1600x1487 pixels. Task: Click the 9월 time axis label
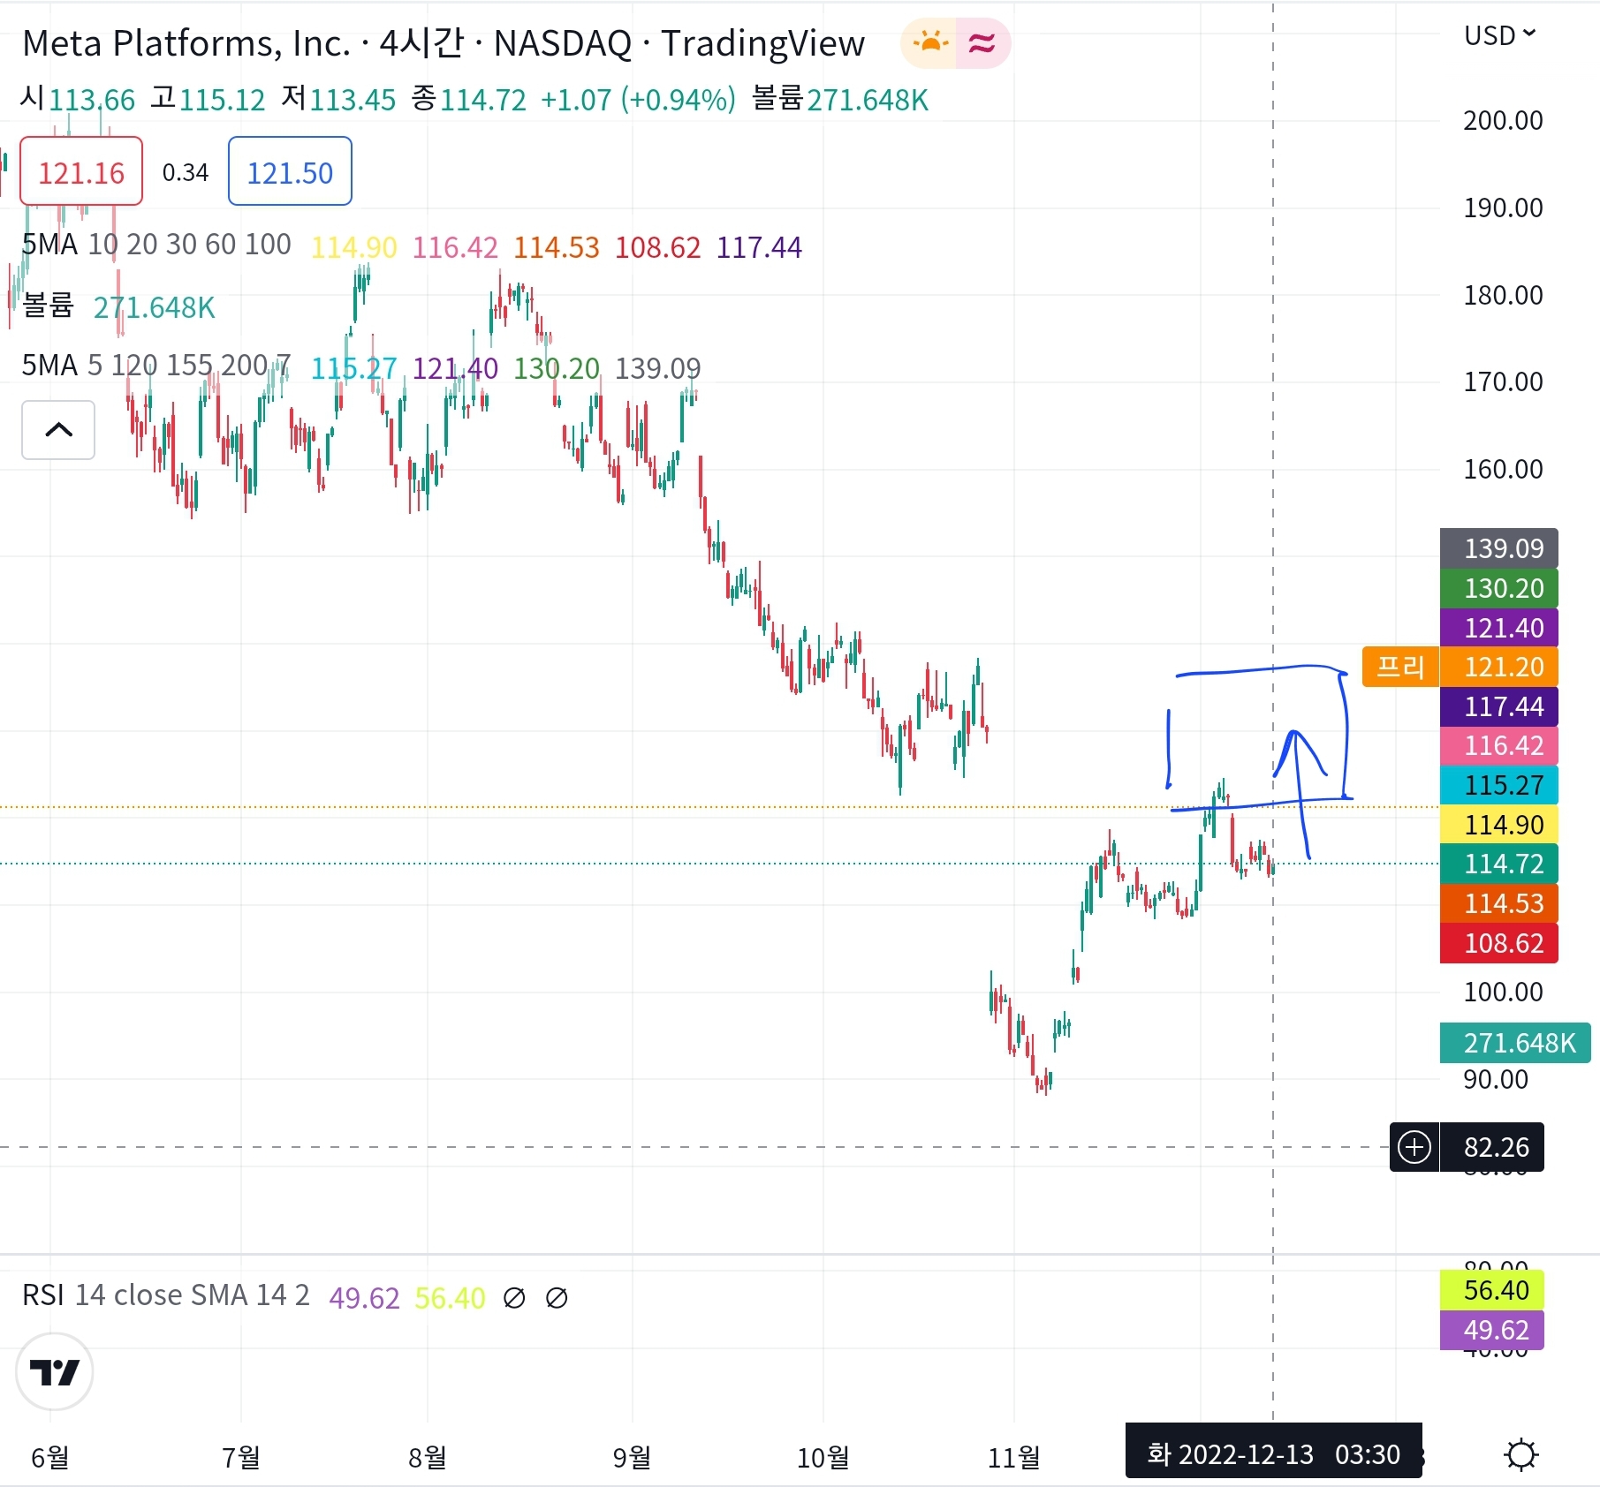pos(632,1457)
